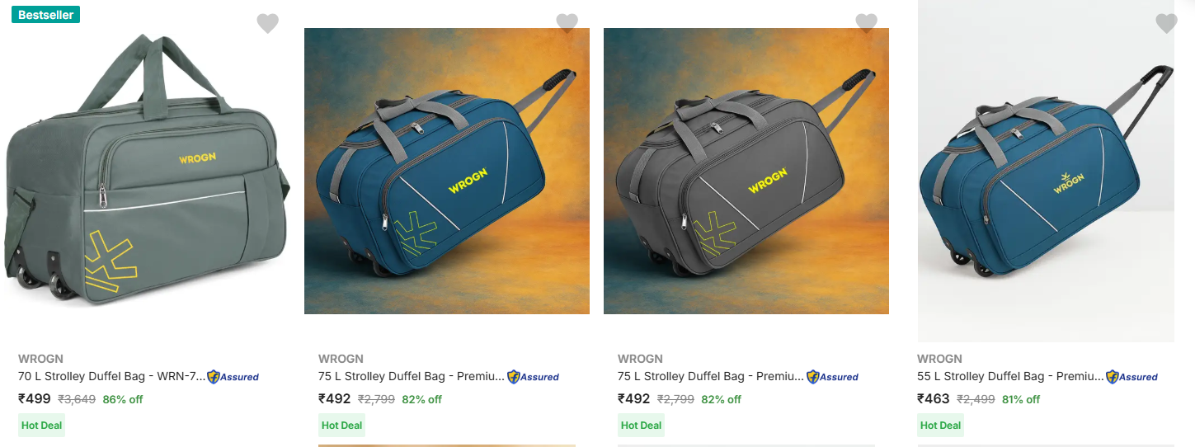1195x447 pixels.
Task: Click WROGN brand name above 55 L bag
Action: pyautogui.click(x=939, y=359)
